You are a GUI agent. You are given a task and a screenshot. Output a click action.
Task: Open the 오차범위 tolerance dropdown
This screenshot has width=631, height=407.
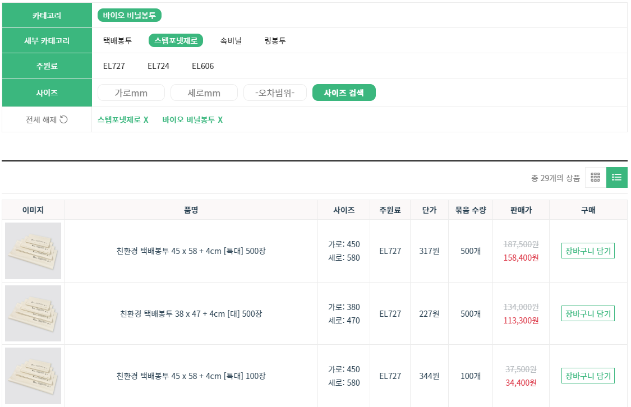[275, 93]
